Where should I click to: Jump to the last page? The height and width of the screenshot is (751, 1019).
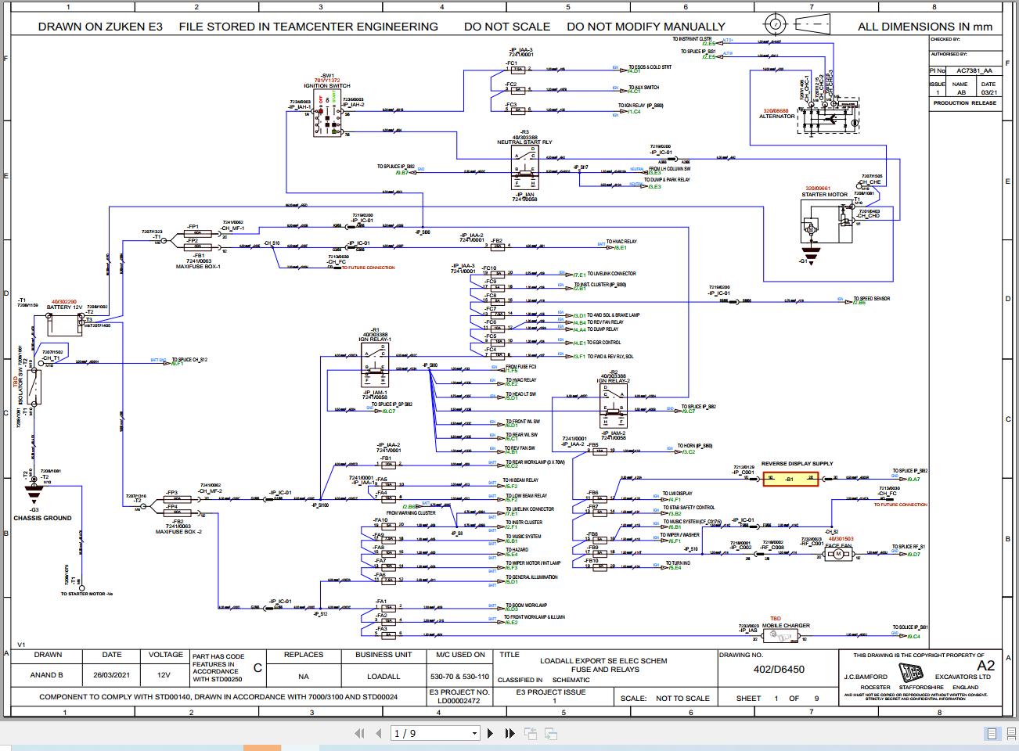510,733
